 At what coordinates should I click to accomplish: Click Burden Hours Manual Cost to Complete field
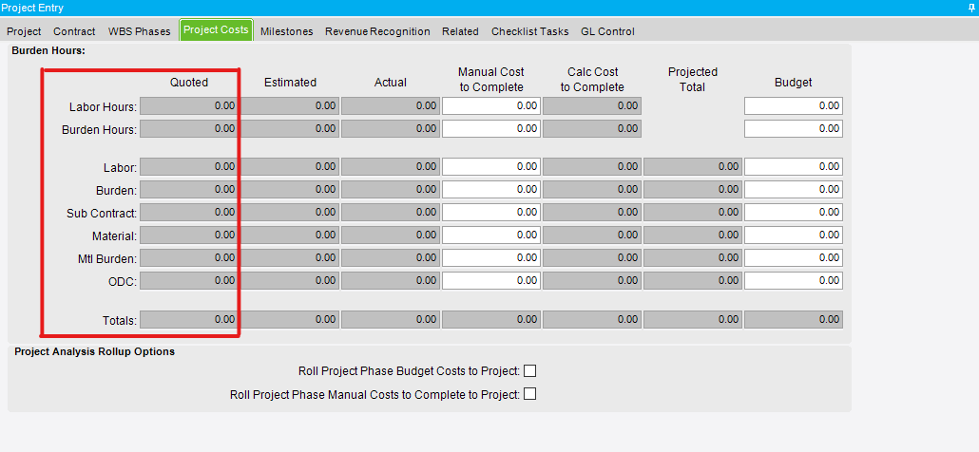coord(491,128)
